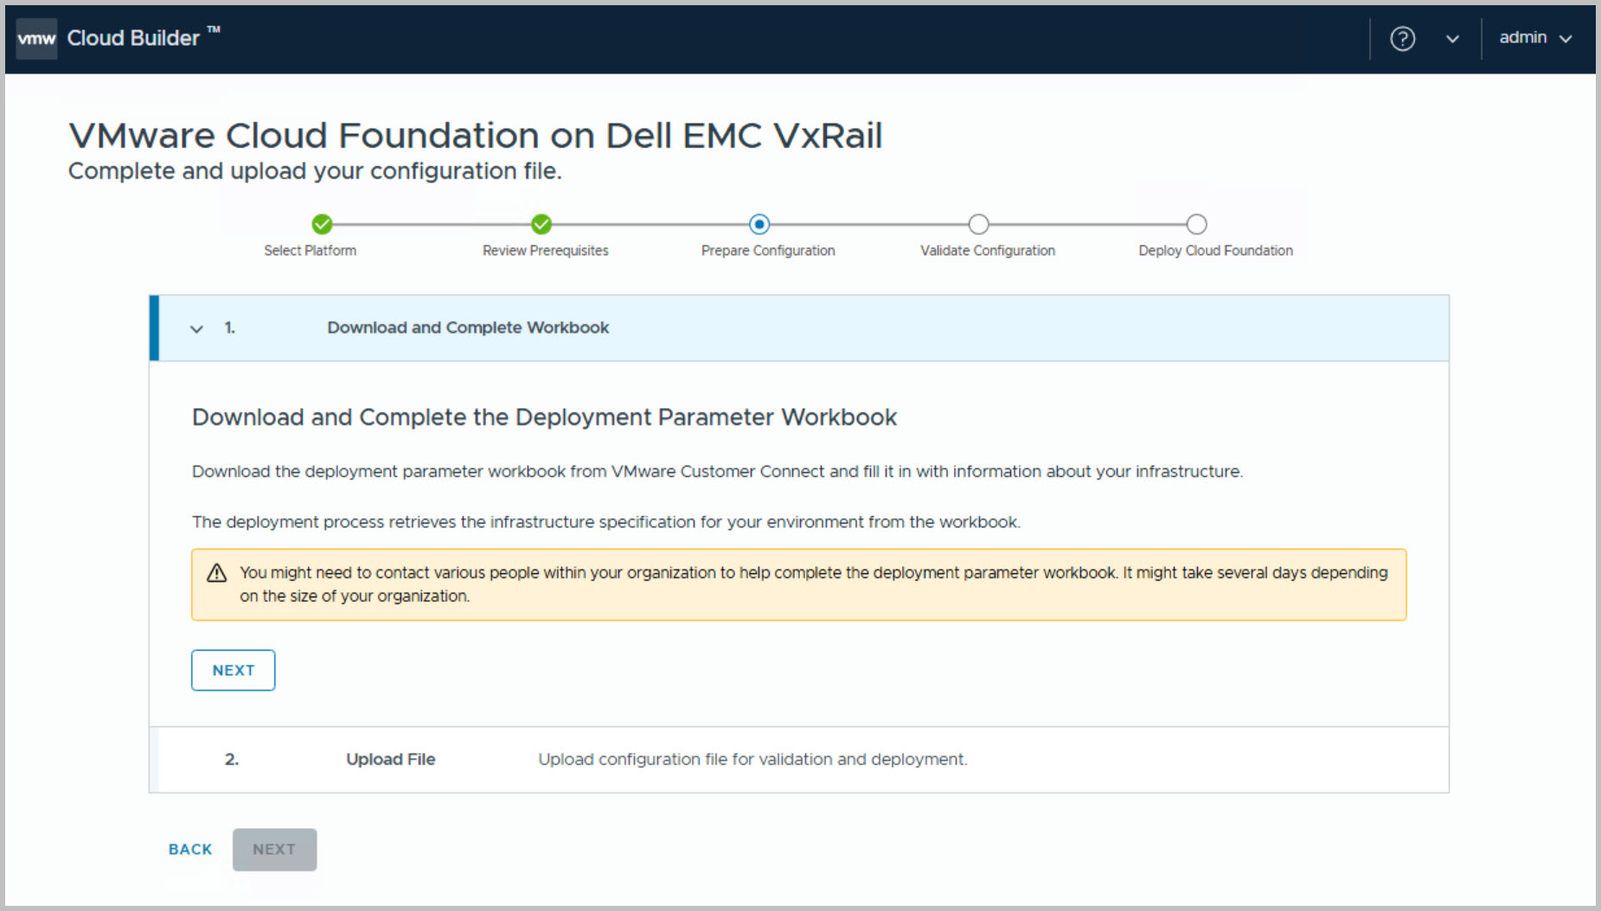Select the Deploy Cloud Foundation step circle
Image resolution: width=1601 pixels, height=911 pixels.
point(1196,225)
